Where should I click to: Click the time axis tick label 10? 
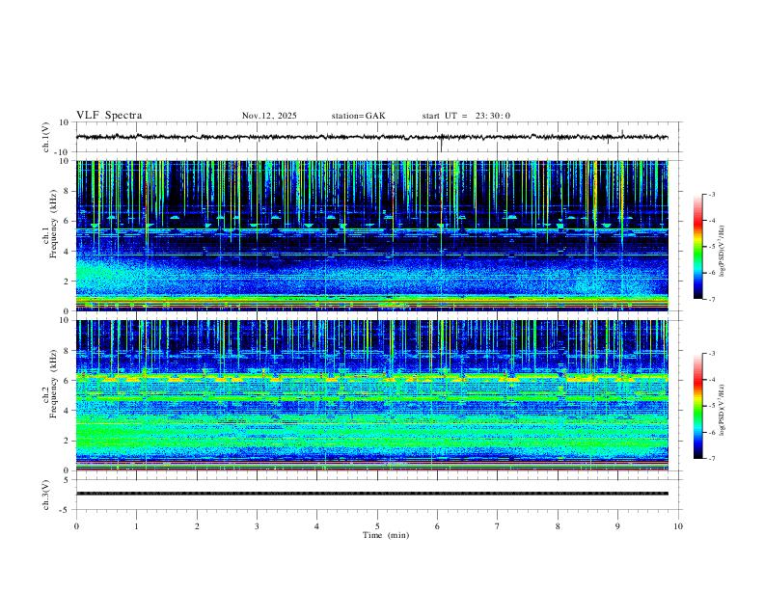(678, 526)
